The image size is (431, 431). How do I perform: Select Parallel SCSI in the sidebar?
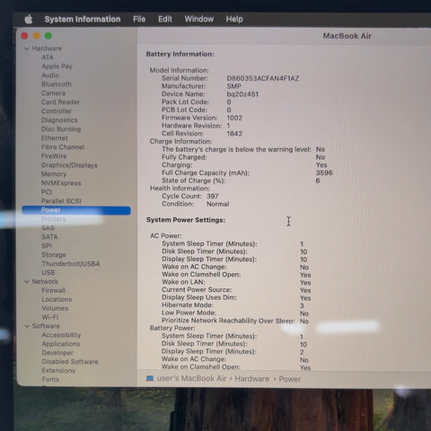click(61, 201)
